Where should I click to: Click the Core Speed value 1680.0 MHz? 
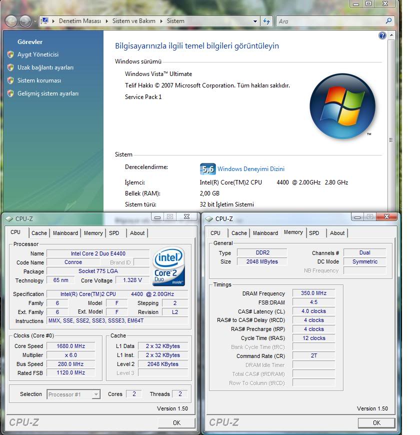click(x=70, y=346)
